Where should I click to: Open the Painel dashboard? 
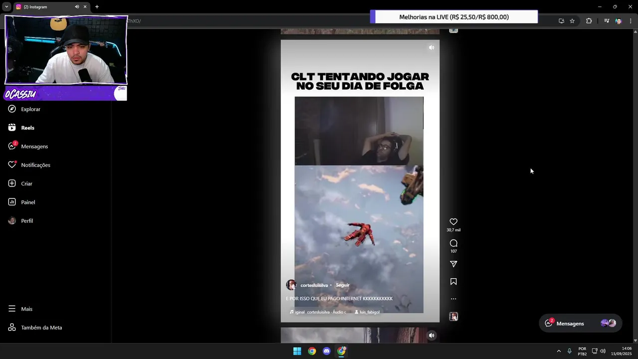[x=28, y=202]
